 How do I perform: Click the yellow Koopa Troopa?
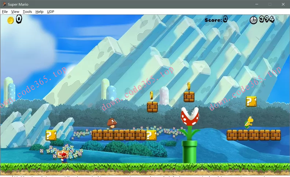249,123
